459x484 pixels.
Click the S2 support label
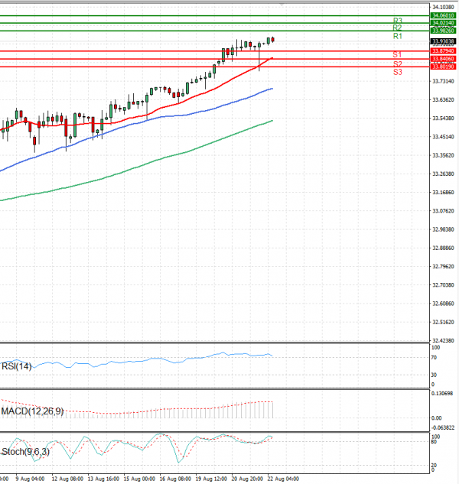[397, 63]
